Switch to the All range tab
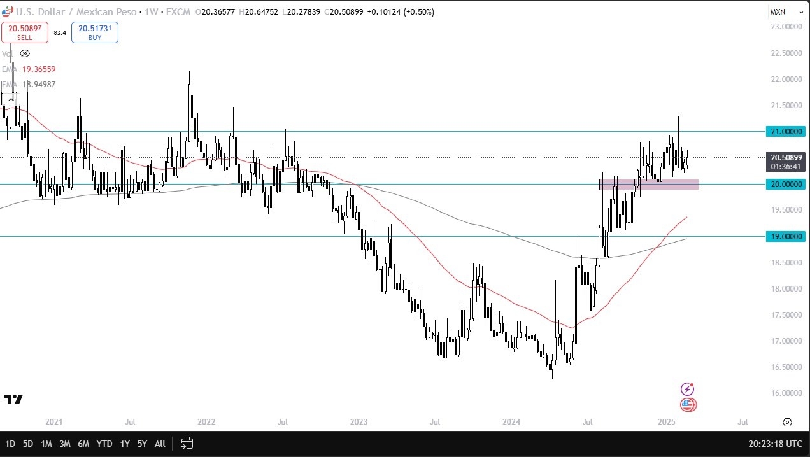This screenshot has height=457, width=810. point(159,444)
